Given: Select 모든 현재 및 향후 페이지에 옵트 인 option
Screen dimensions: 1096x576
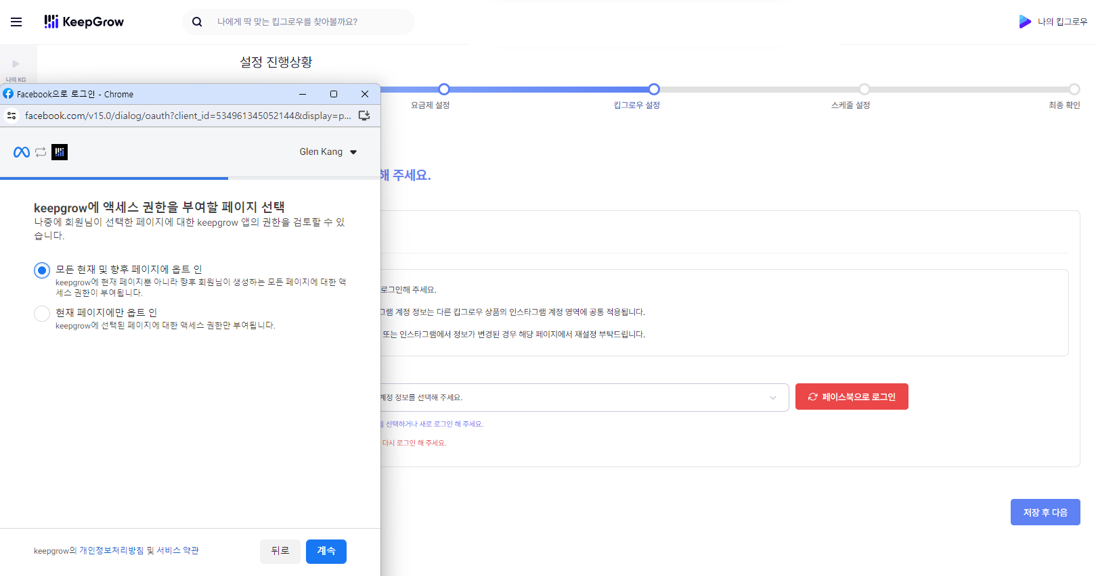Looking at the screenshot, I should 42,270.
